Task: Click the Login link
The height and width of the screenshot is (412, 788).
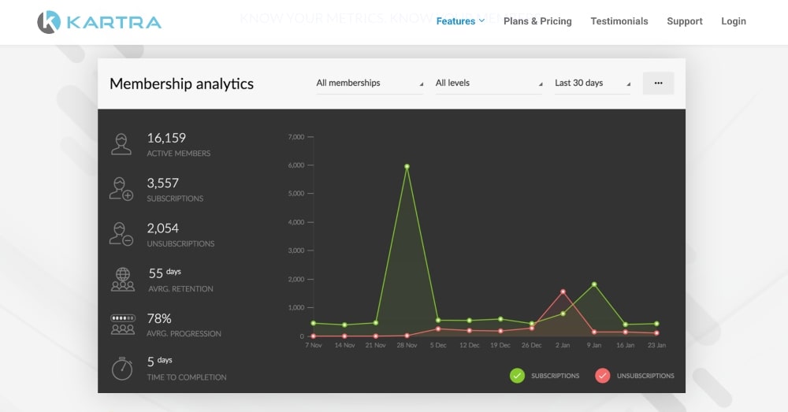Action: point(734,21)
